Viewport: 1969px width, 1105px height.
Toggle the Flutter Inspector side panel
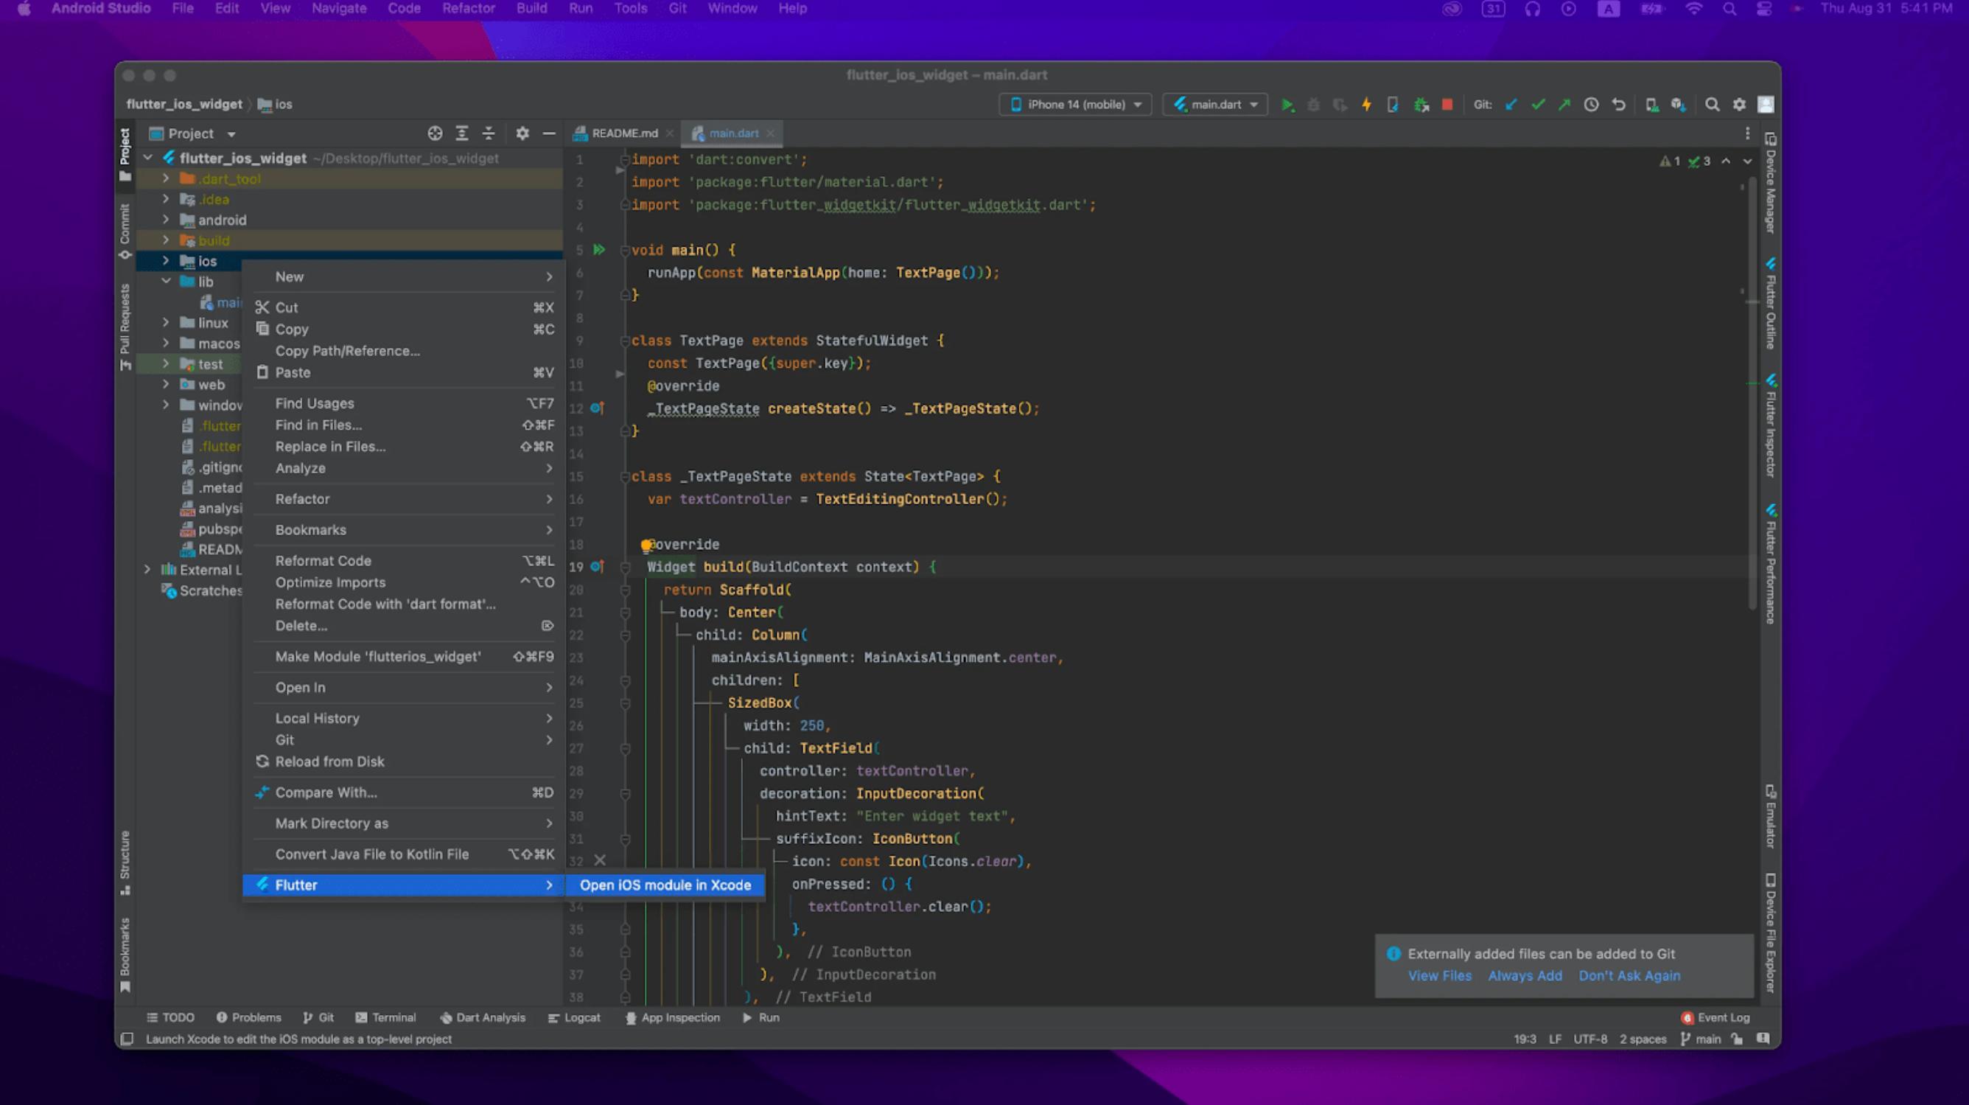1770,427
